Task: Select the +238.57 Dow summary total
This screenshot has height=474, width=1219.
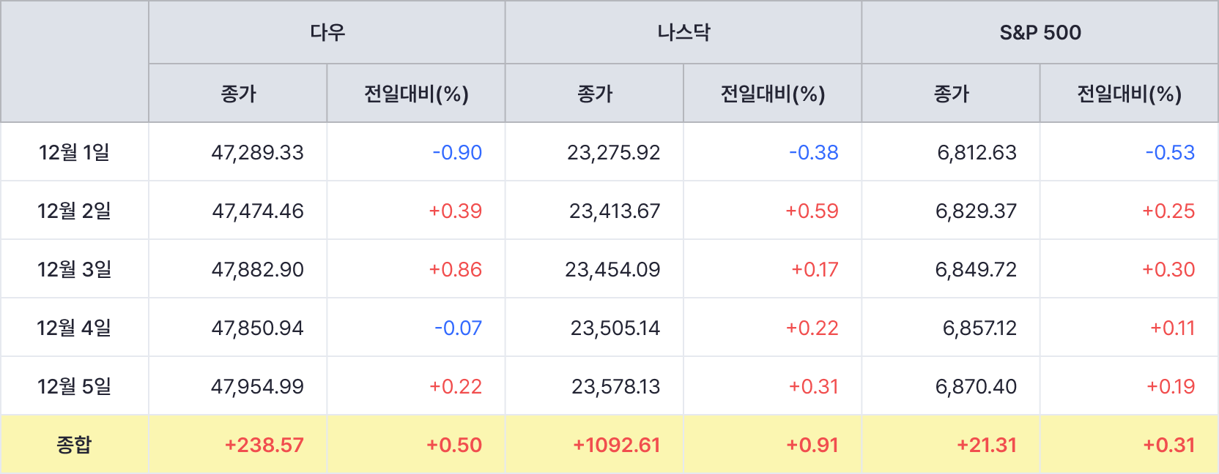Action: coord(264,445)
